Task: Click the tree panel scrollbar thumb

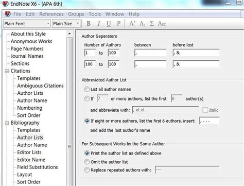Action: (69, 112)
